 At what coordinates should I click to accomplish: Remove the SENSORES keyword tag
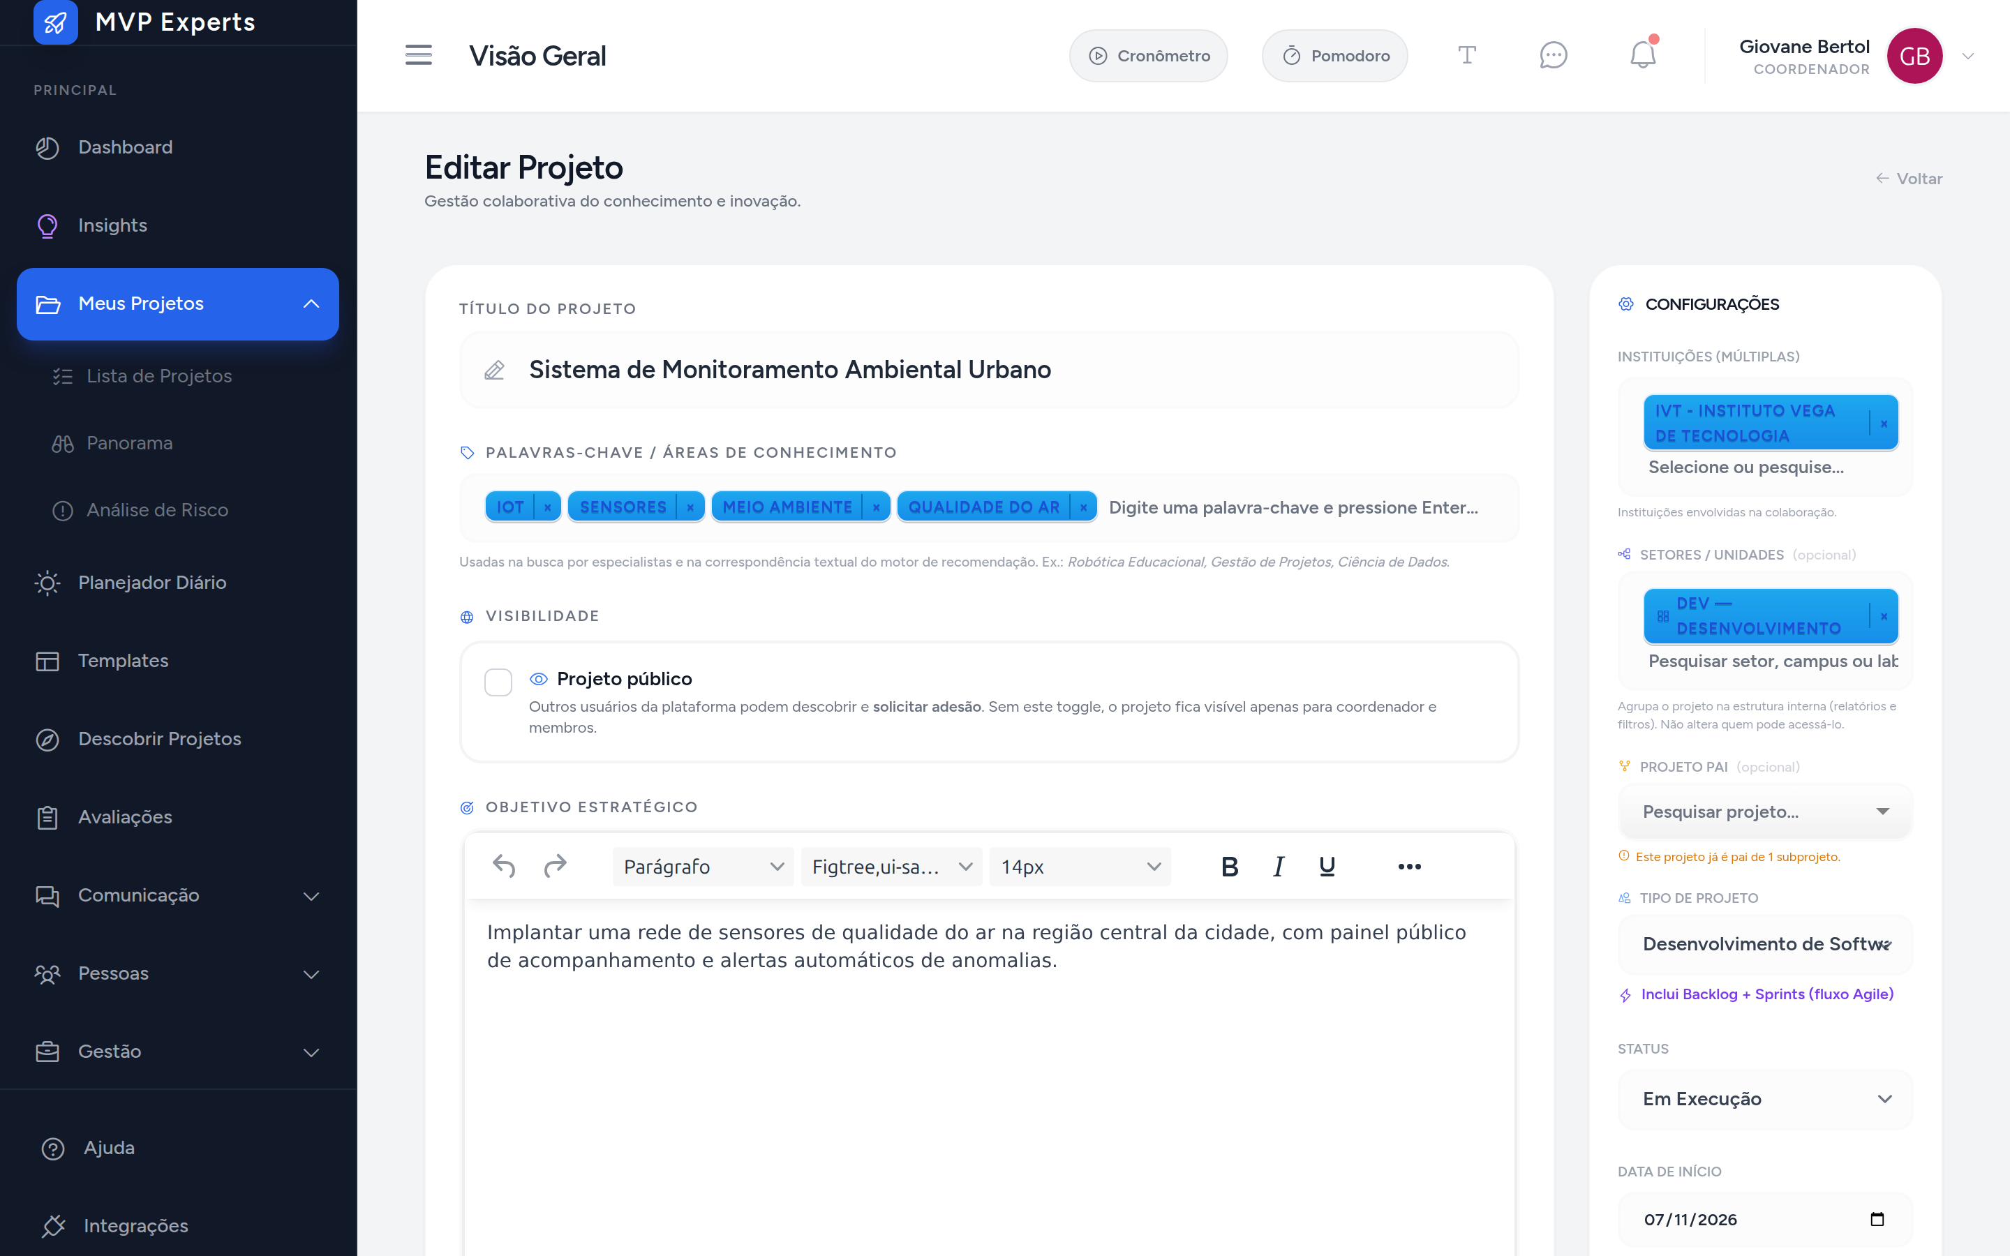coord(690,507)
